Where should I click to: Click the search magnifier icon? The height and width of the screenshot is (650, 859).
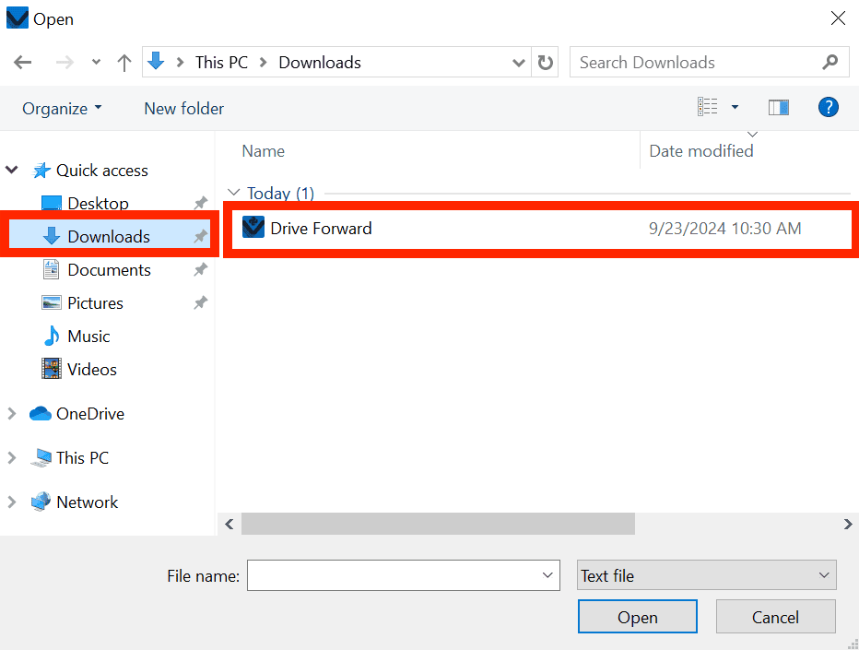click(830, 63)
